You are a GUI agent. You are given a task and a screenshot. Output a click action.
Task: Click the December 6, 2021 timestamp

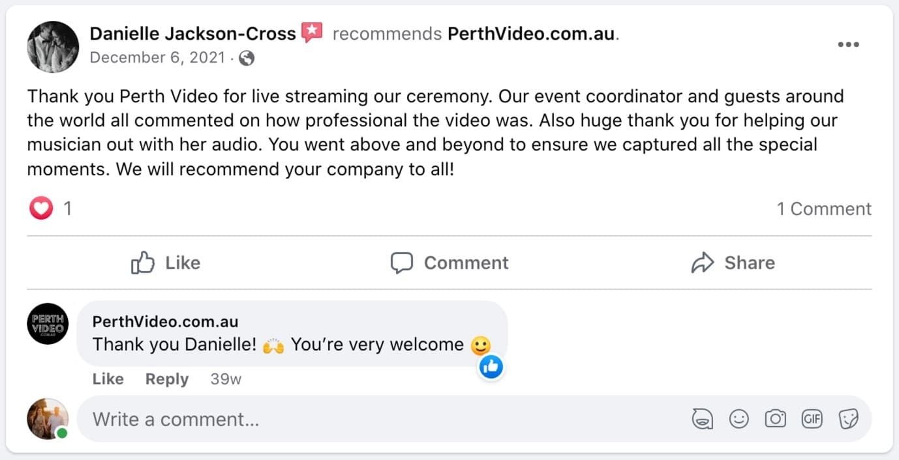click(x=157, y=58)
